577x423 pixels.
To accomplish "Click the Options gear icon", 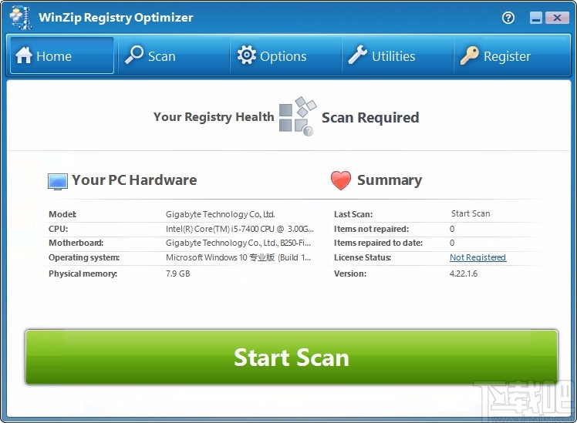I will [x=246, y=55].
